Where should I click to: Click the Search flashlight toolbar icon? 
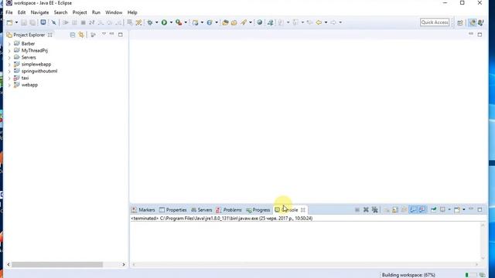pyautogui.click(x=244, y=22)
